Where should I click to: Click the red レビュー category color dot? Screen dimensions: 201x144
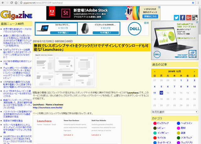(155, 128)
